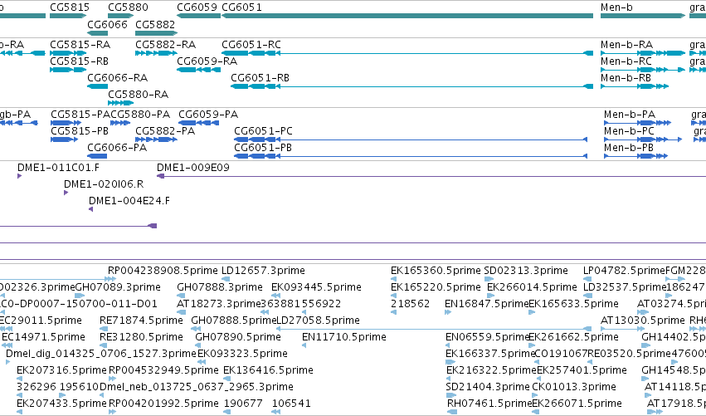Click the CG5815-RB transcript
This screenshot has height=416, width=706.
pyautogui.click(x=68, y=70)
